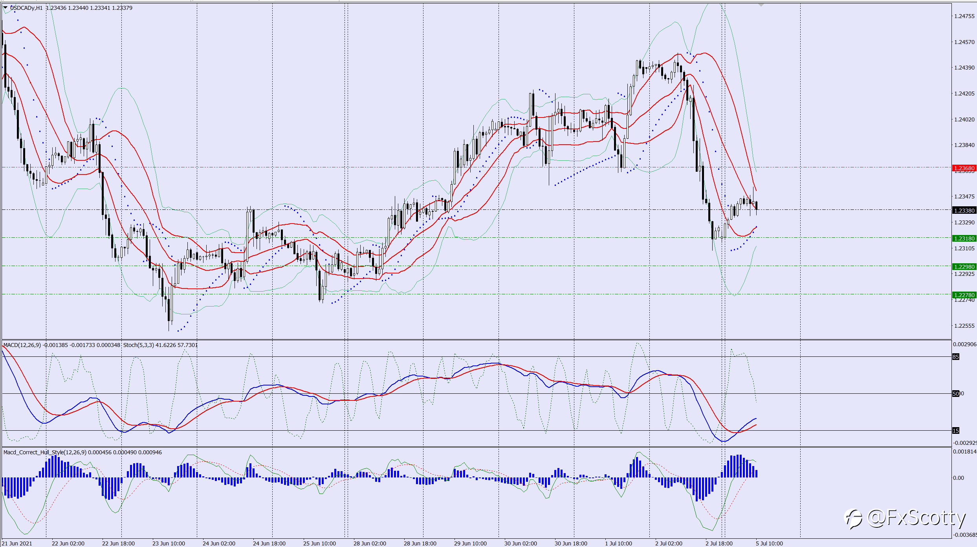977x547 pixels.
Task: Click the 1.24205 price scale value
Action: pos(964,94)
